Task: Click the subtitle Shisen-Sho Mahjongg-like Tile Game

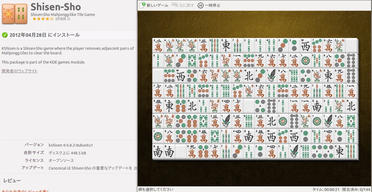Action: click(63, 15)
